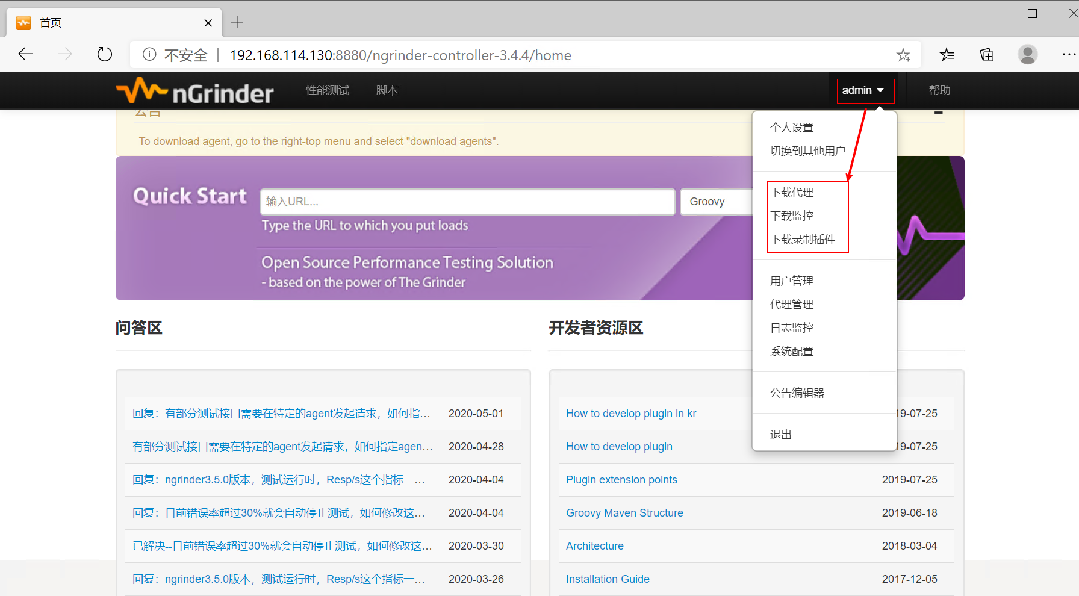
Task: Collapse the announcement panel minus button
Action: [938, 113]
